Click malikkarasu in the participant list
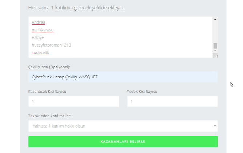This screenshot has height=153, width=243. (43, 30)
